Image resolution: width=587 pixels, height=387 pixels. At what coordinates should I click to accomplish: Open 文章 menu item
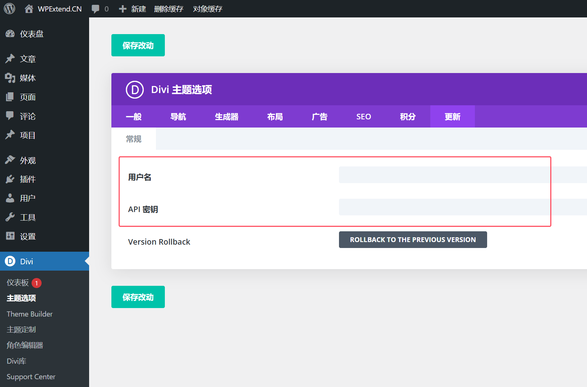click(28, 59)
